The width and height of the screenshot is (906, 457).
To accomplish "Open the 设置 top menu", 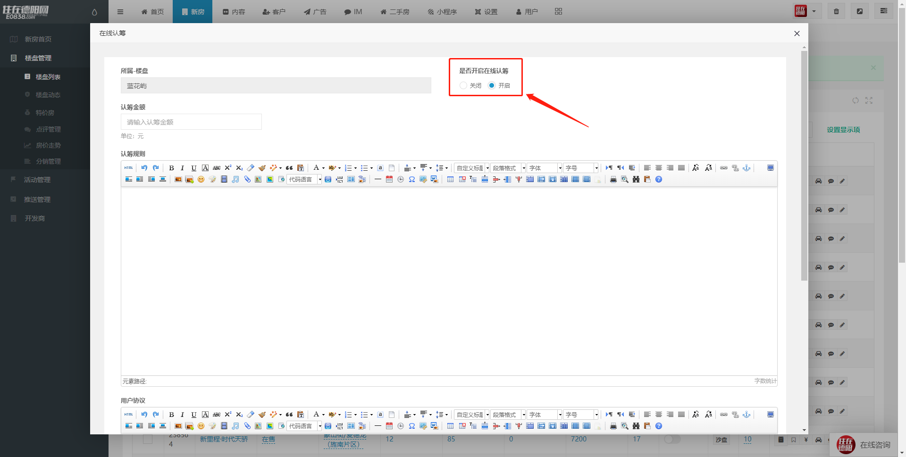I will coord(486,12).
